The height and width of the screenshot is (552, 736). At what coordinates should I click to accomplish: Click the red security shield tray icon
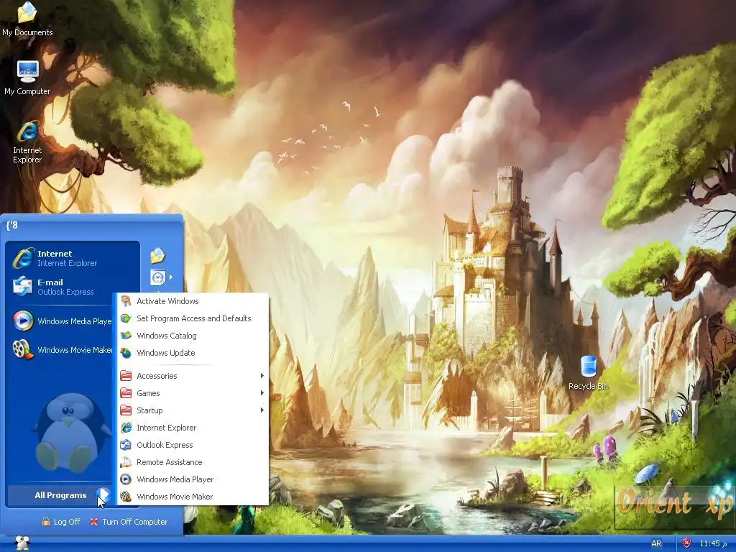[686, 543]
